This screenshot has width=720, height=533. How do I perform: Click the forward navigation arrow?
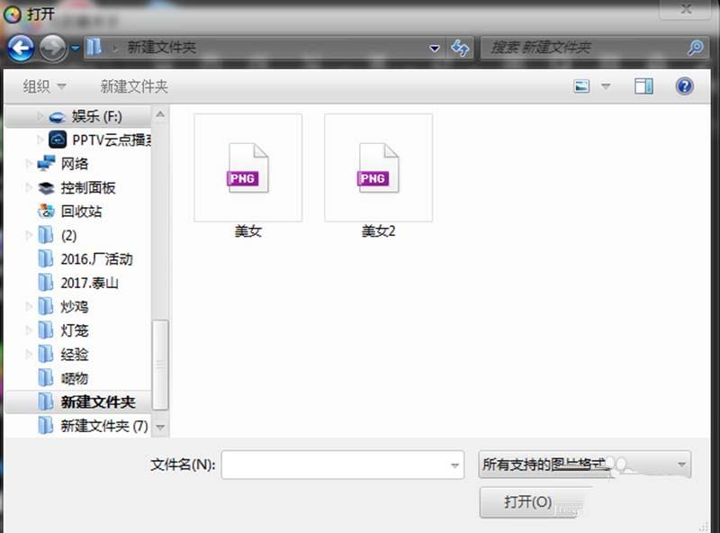coord(52,47)
